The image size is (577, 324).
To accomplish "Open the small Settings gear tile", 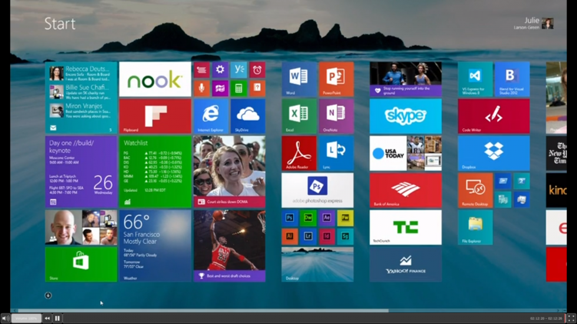I will pos(220,70).
